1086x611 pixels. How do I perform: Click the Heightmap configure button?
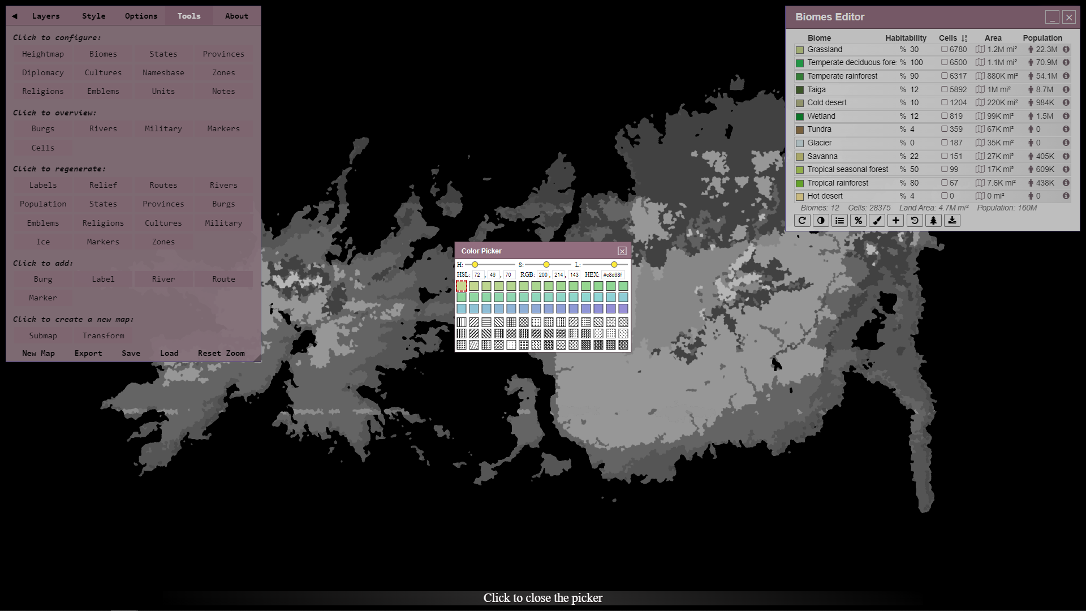point(43,54)
